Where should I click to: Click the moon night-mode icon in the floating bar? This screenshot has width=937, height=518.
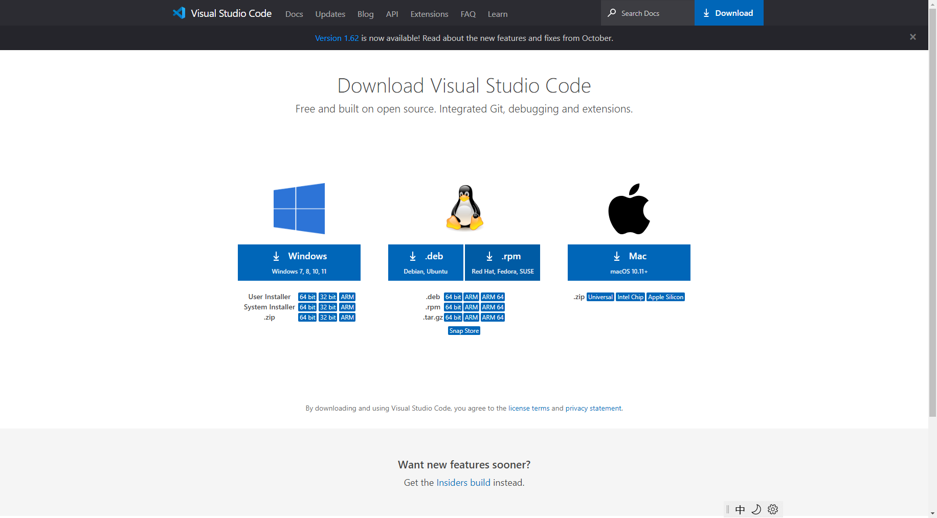(756, 509)
